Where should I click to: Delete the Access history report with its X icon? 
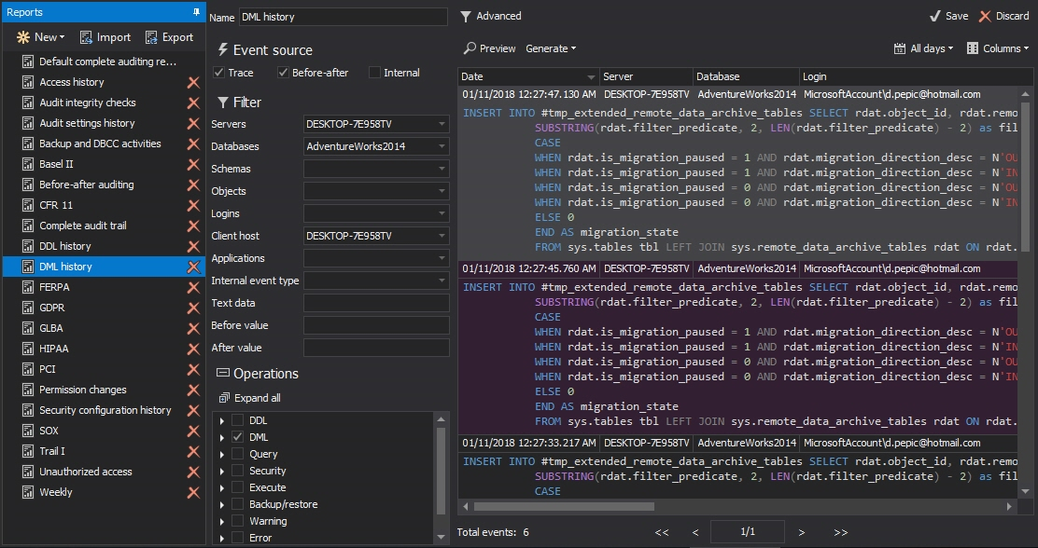[x=193, y=83]
